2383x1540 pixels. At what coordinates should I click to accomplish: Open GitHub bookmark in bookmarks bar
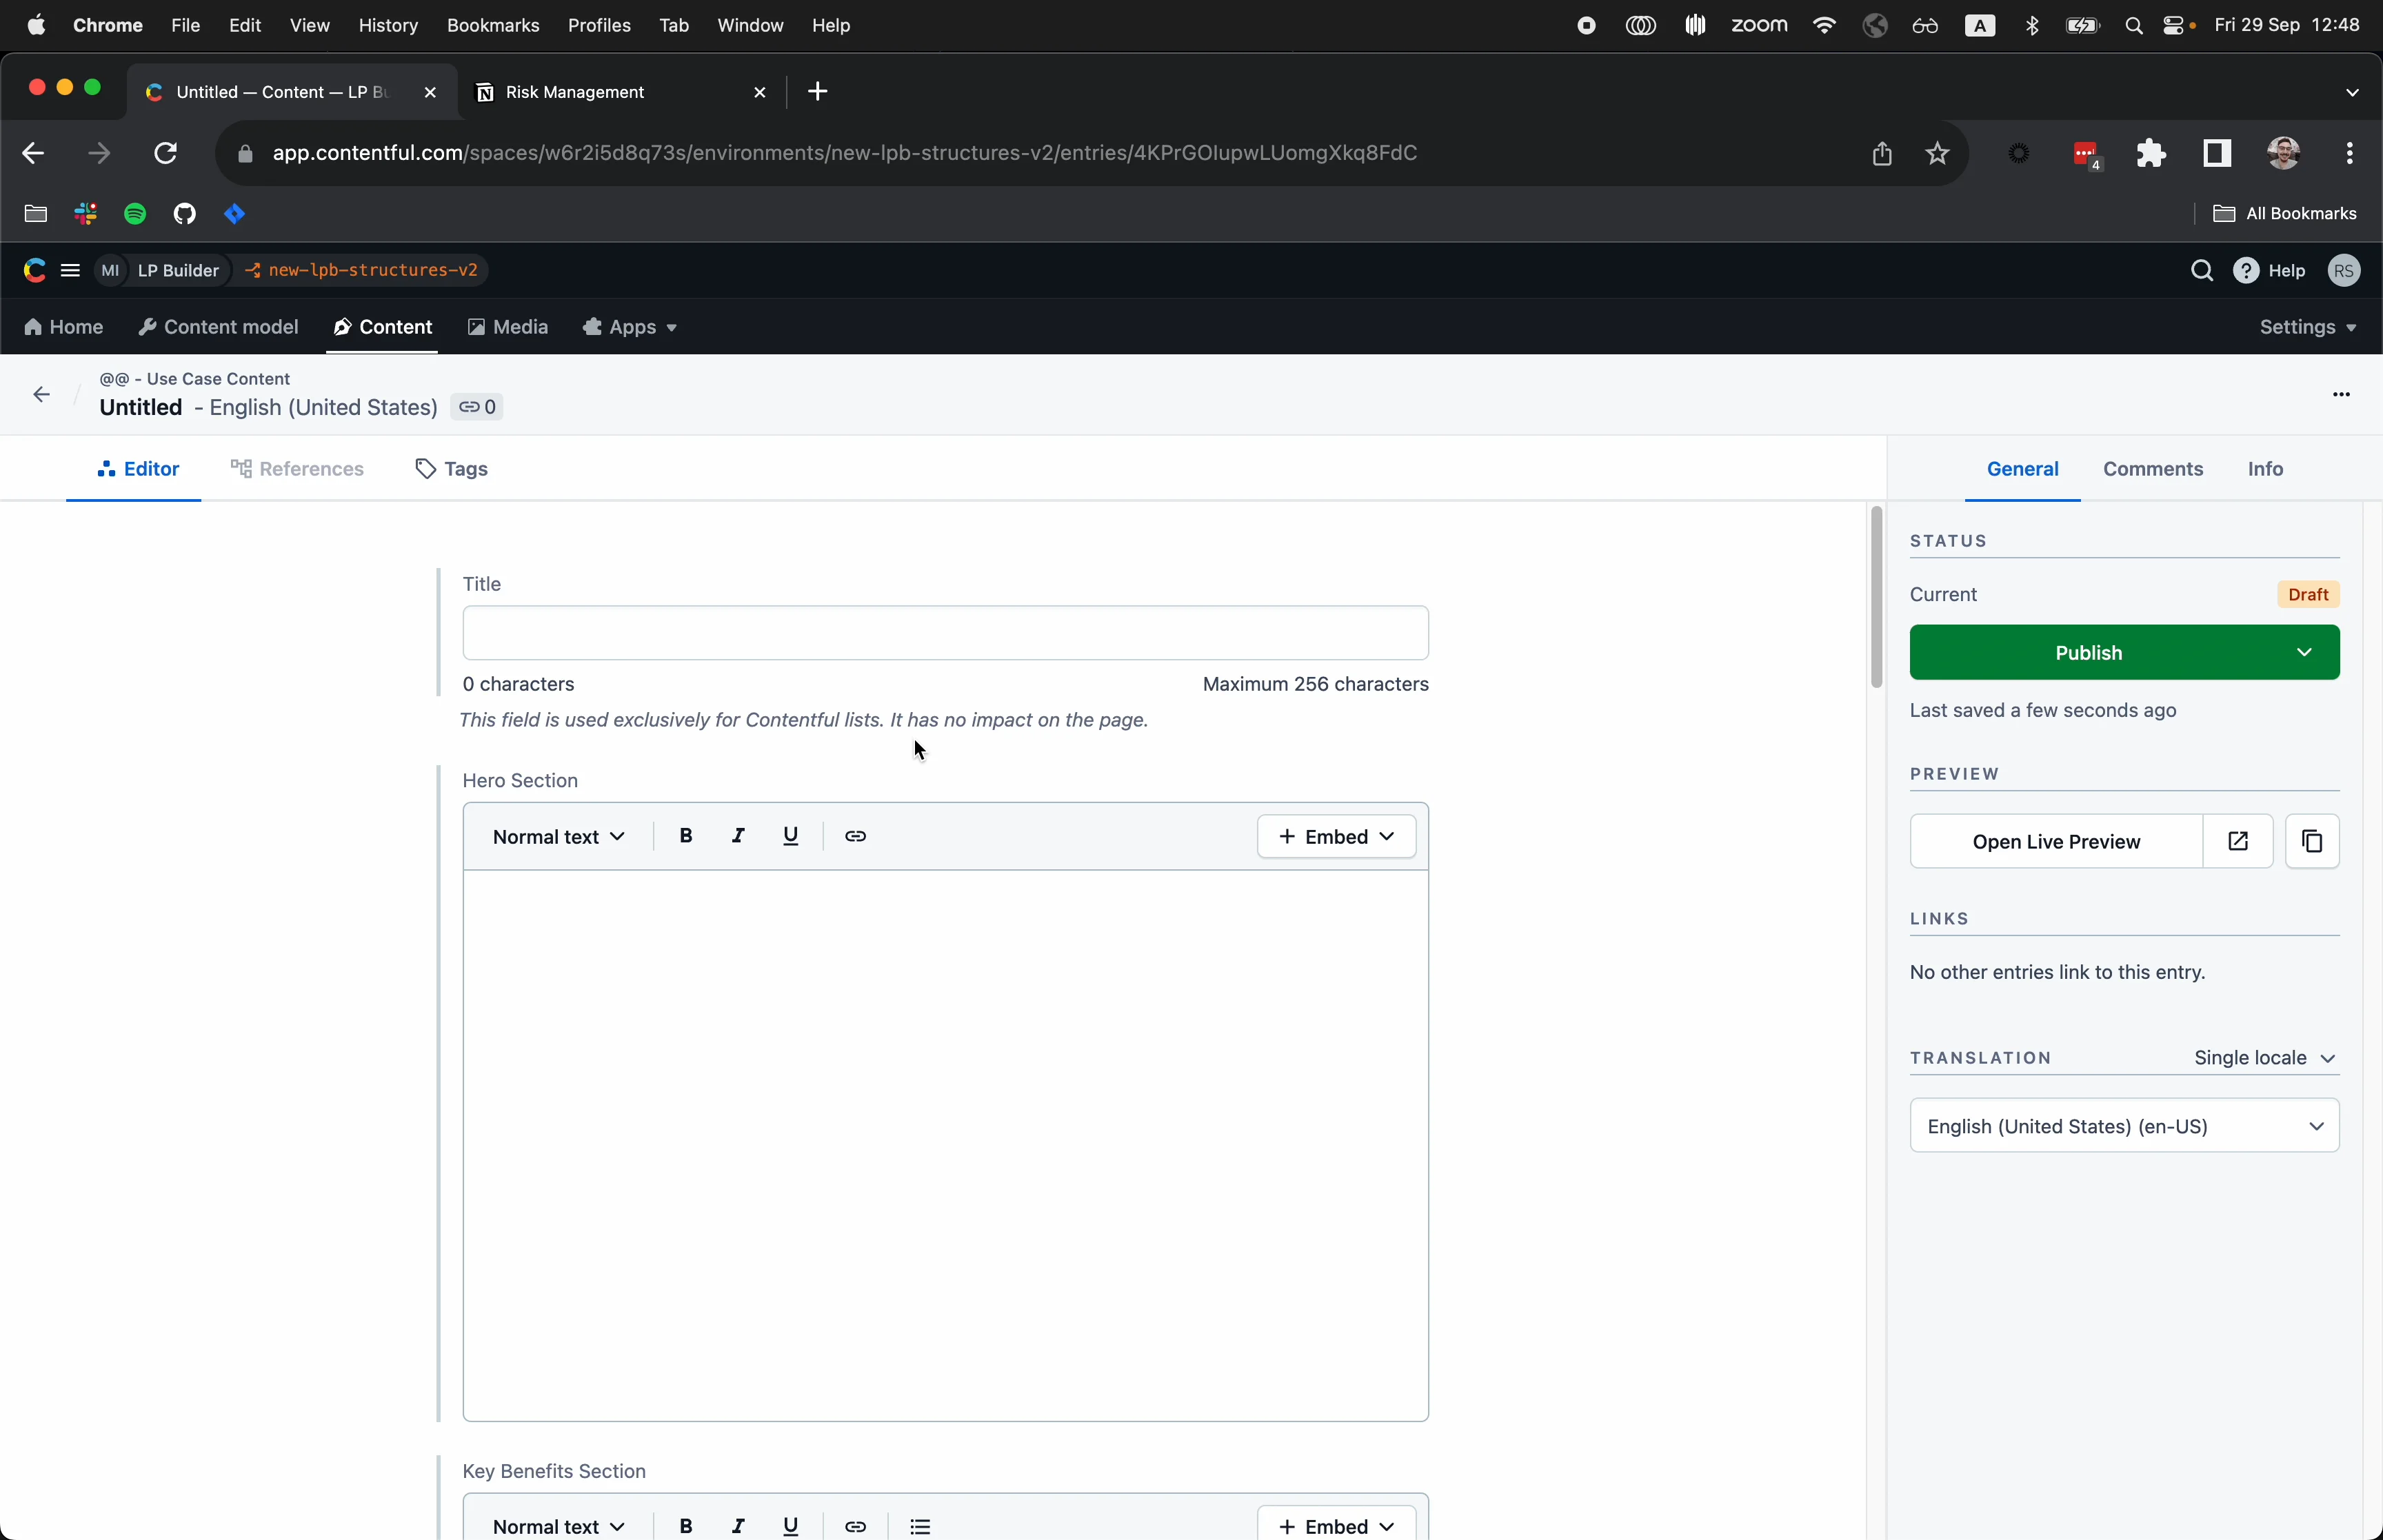pos(185,214)
